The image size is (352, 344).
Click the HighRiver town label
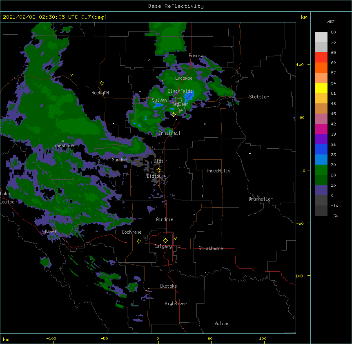tap(176, 304)
